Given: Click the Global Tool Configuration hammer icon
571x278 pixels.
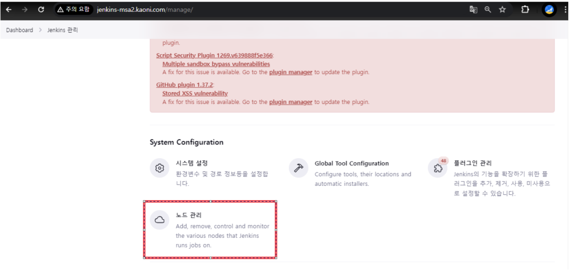Looking at the screenshot, I should click(x=298, y=168).
